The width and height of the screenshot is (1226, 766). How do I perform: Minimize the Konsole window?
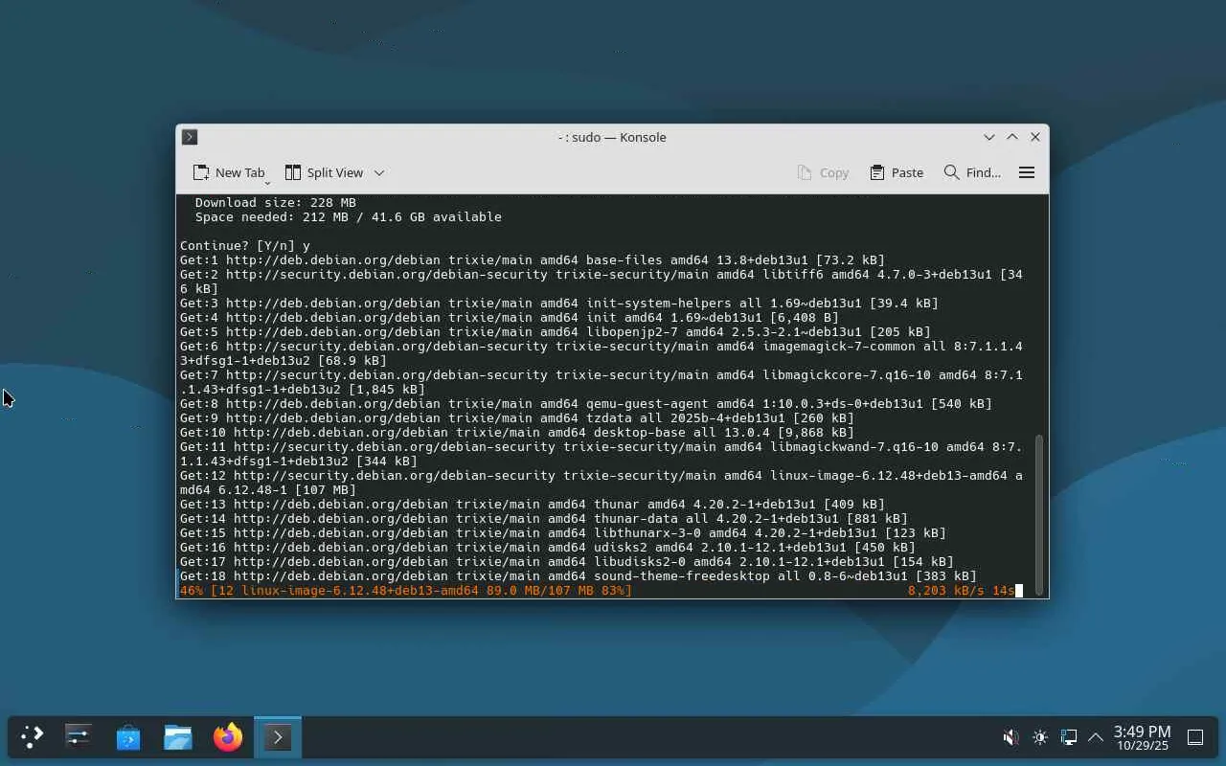(x=989, y=137)
